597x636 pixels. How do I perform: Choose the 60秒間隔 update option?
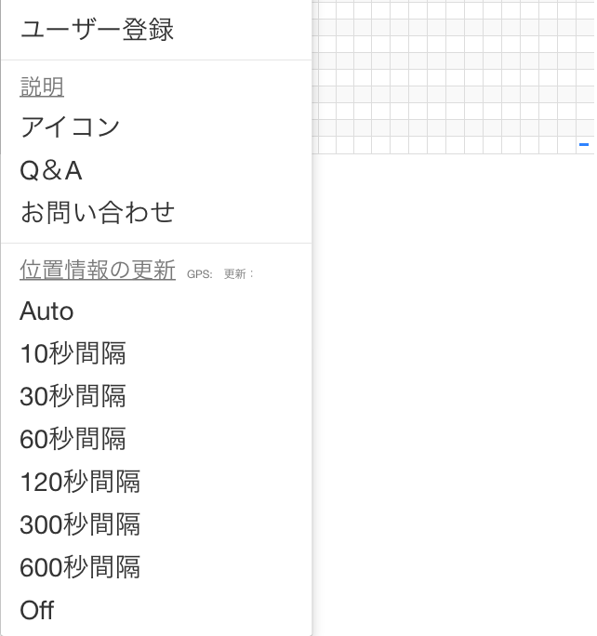73,439
